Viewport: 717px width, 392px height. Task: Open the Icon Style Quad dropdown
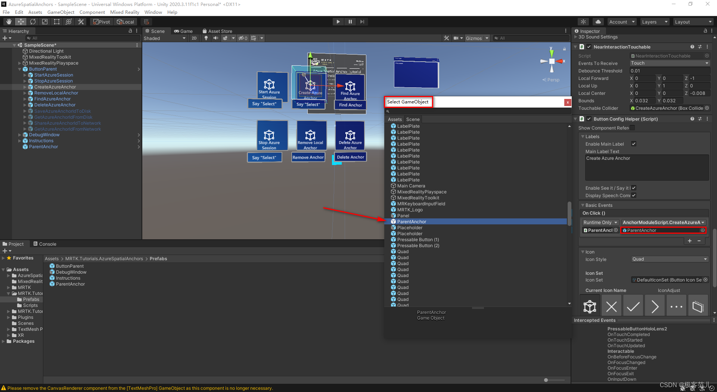point(670,259)
